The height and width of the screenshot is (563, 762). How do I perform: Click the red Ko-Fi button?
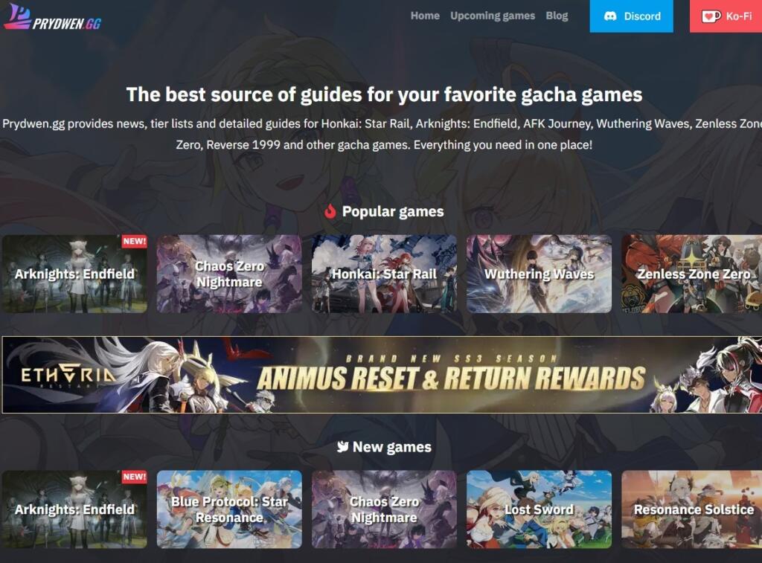(726, 16)
